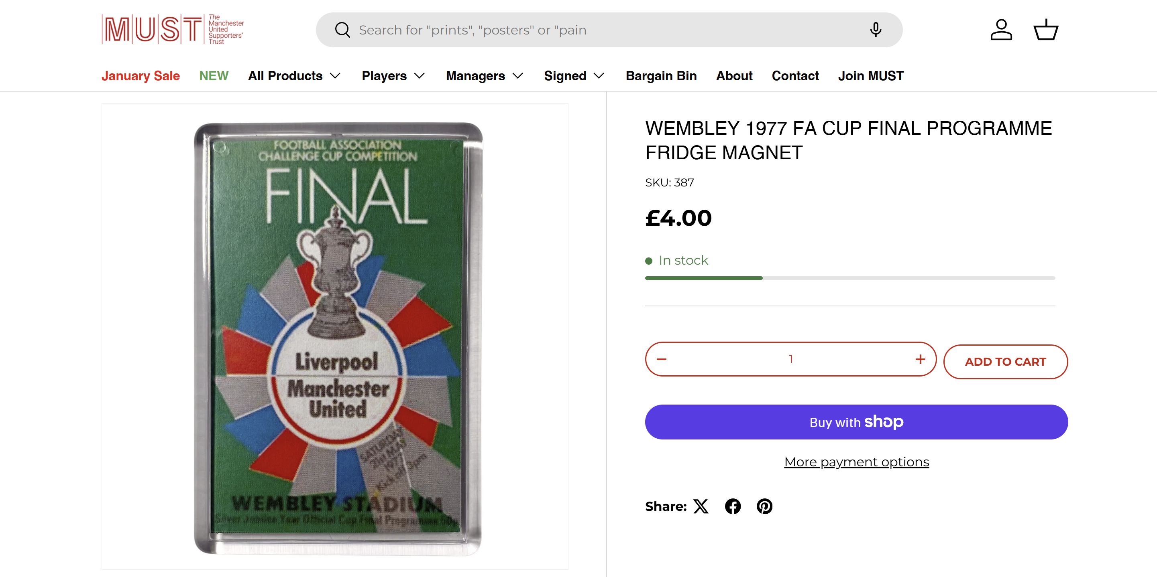Open the account profile icon

1001,30
